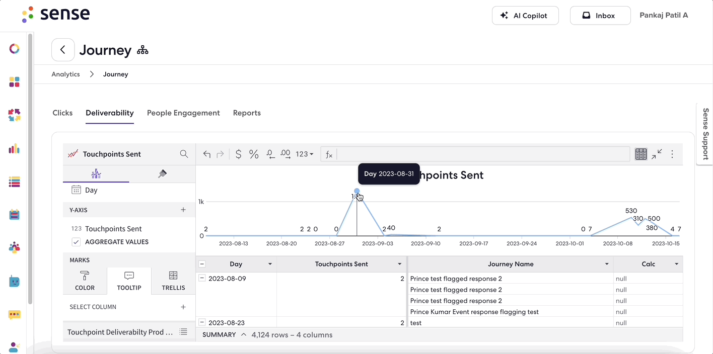Open the four-squares dashboard sidebar icon
The width and height of the screenshot is (713, 354).
point(14,82)
